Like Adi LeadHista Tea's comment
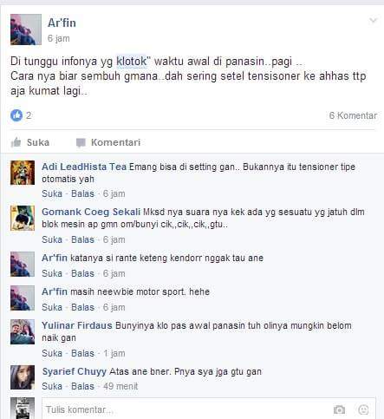This screenshot has height=419, width=384. click(x=52, y=193)
